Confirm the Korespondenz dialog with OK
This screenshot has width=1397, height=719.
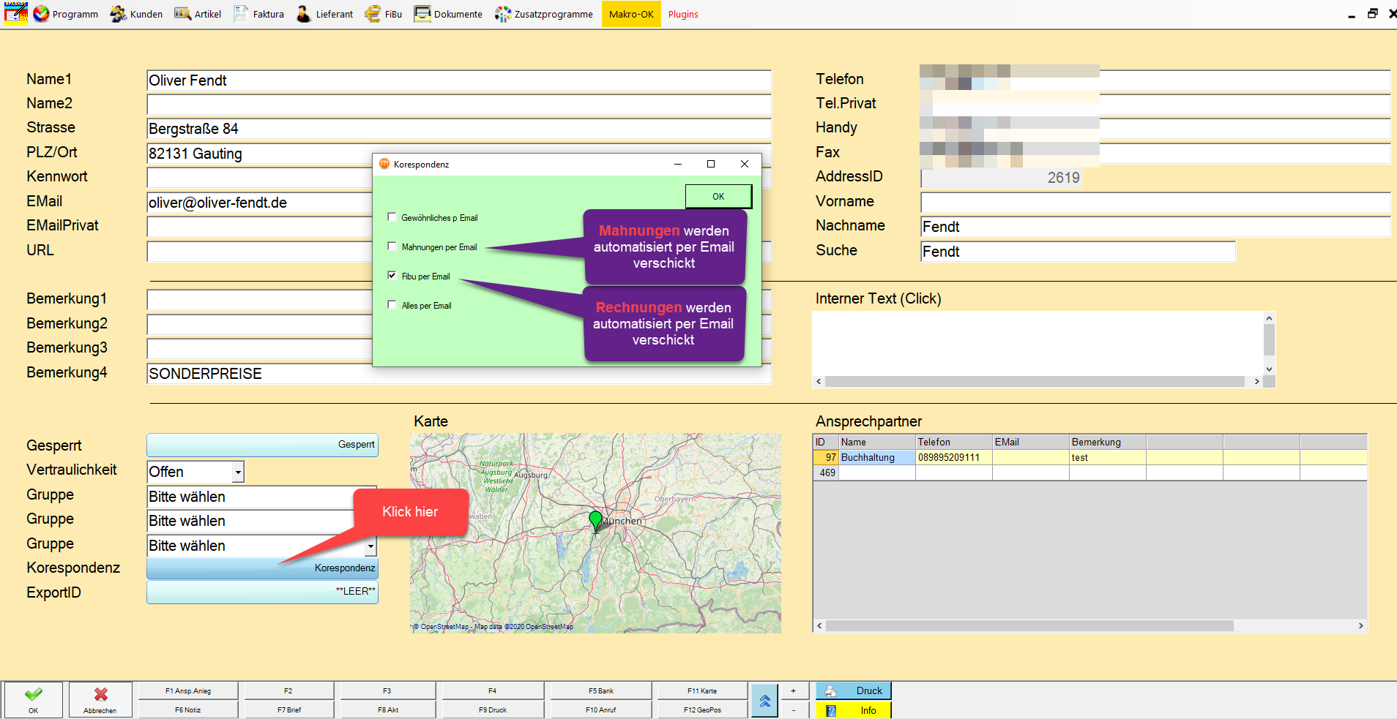718,196
